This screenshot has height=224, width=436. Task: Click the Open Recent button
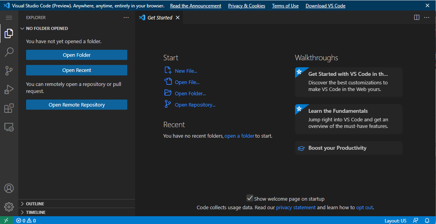click(76, 70)
